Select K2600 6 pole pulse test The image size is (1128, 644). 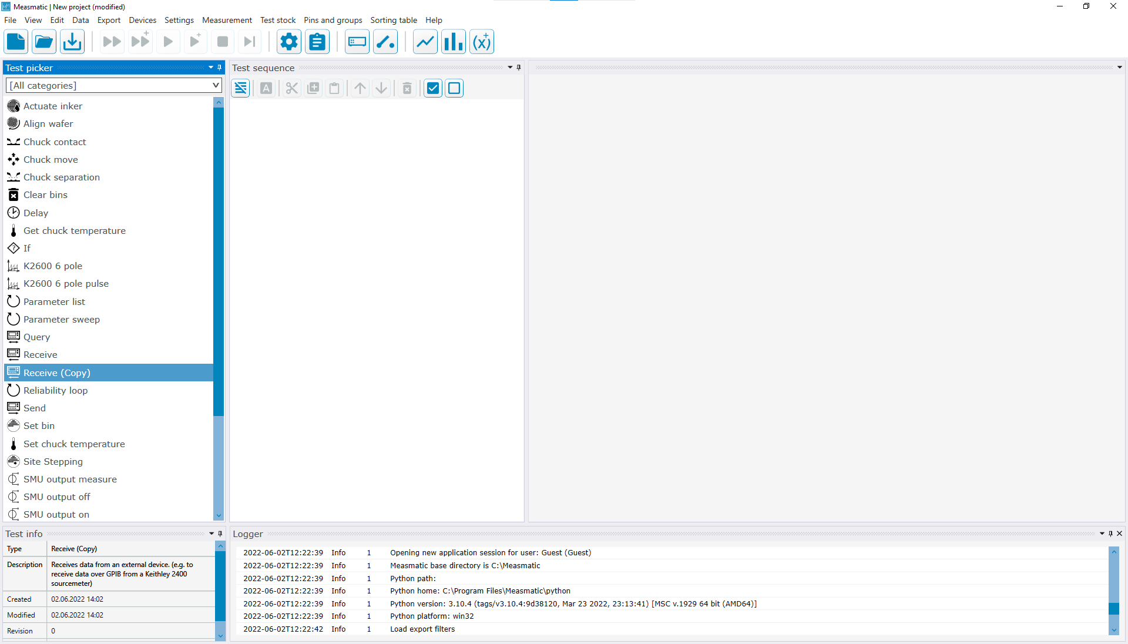[109, 283]
